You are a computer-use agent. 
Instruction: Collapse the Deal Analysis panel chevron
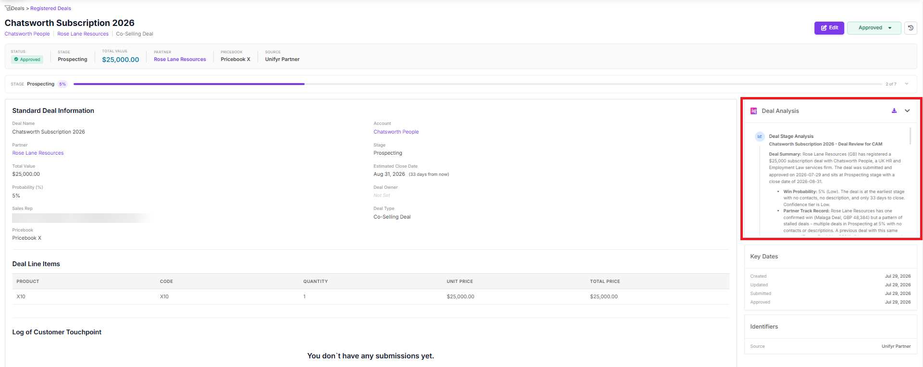click(x=907, y=110)
